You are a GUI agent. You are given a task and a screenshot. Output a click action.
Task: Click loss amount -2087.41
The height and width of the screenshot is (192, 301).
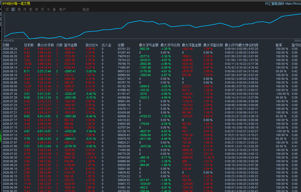pos(70,71)
